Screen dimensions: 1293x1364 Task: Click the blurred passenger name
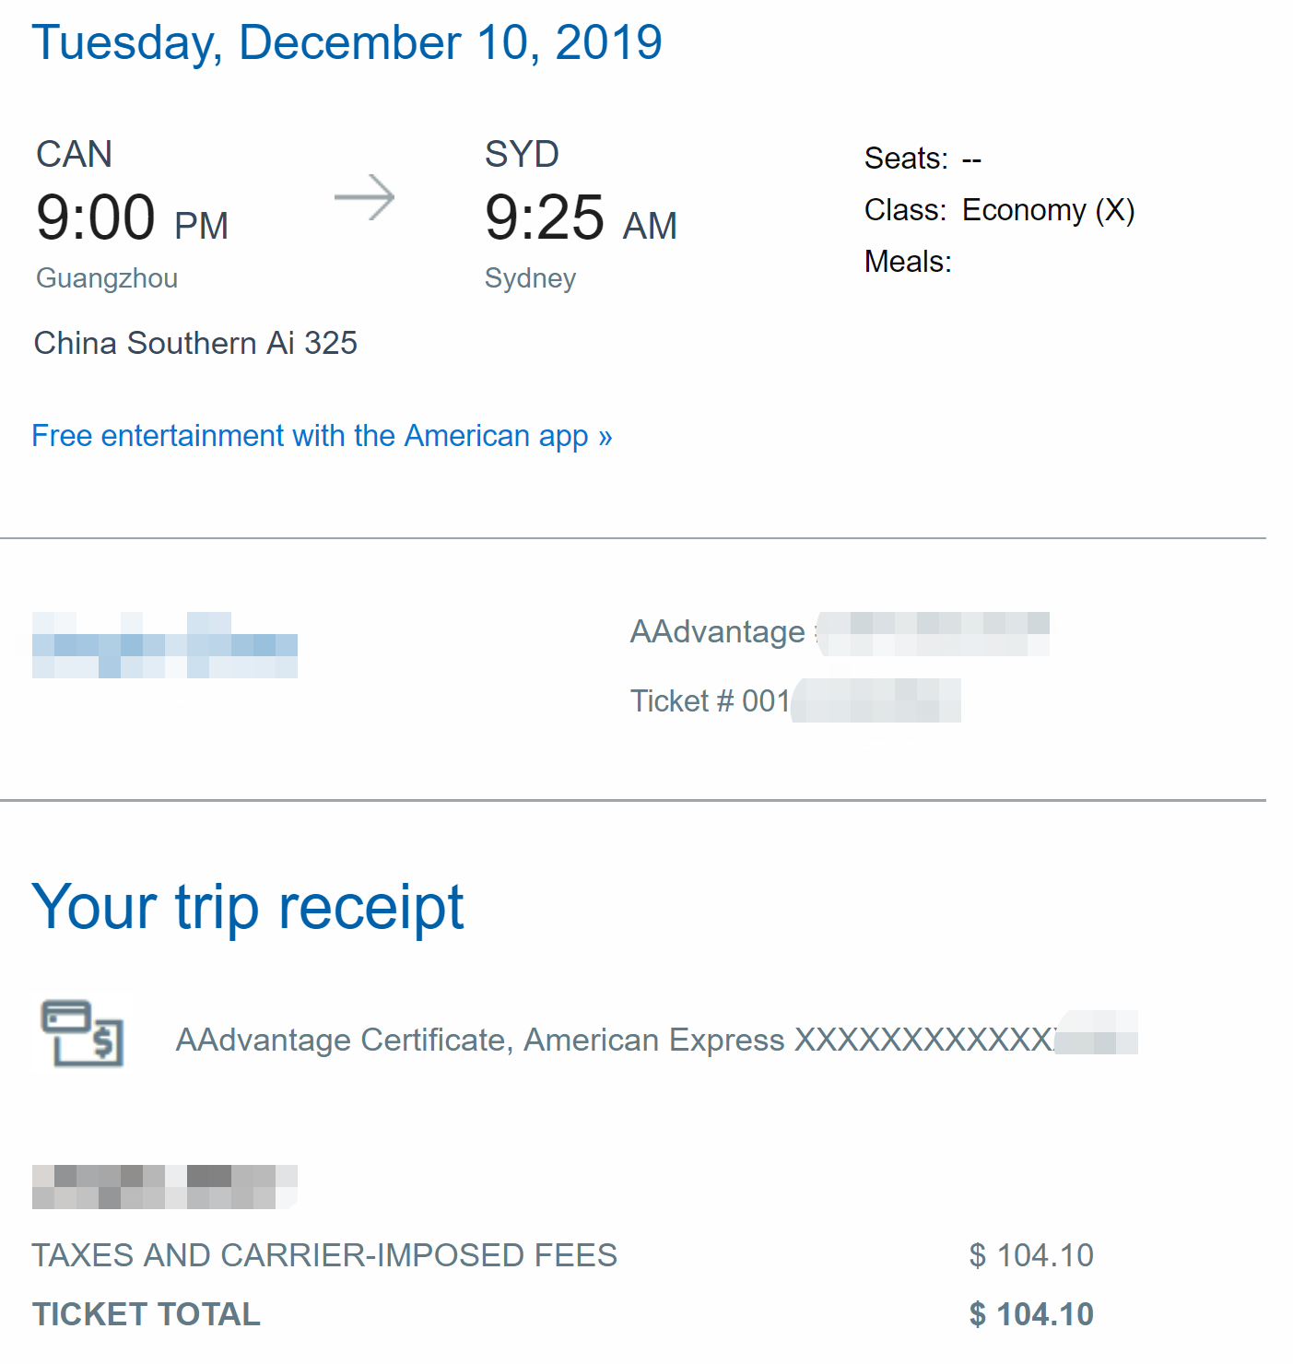point(165,645)
